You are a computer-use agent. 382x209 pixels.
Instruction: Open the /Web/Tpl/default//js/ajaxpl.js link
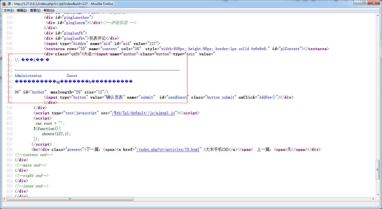click(143, 113)
